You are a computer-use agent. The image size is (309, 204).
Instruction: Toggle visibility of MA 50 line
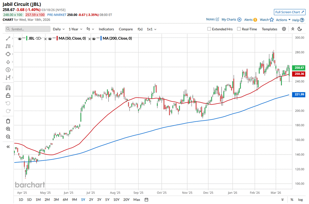point(50,39)
